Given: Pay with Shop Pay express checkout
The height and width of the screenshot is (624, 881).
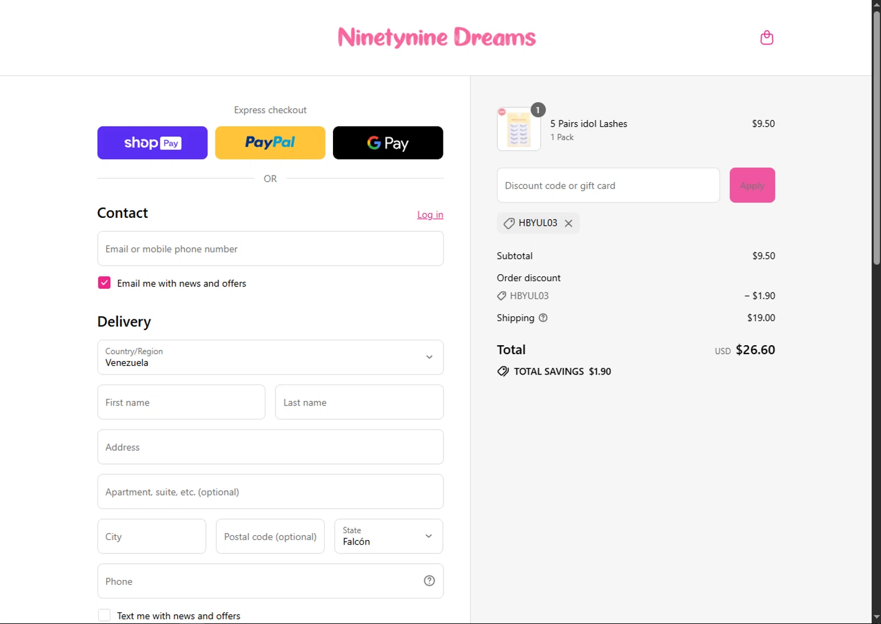Looking at the screenshot, I should (x=152, y=143).
